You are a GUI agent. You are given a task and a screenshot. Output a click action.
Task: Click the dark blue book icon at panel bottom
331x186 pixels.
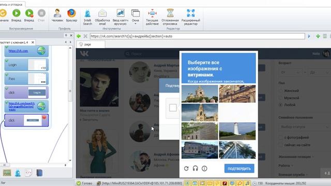coord(39,173)
